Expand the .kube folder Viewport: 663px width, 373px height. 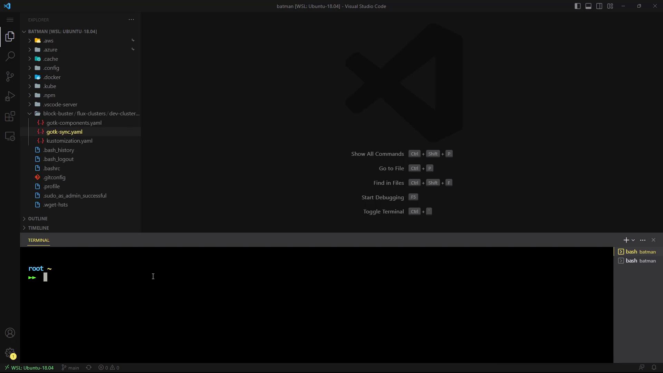pyautogui.click(x=80, y=86)
